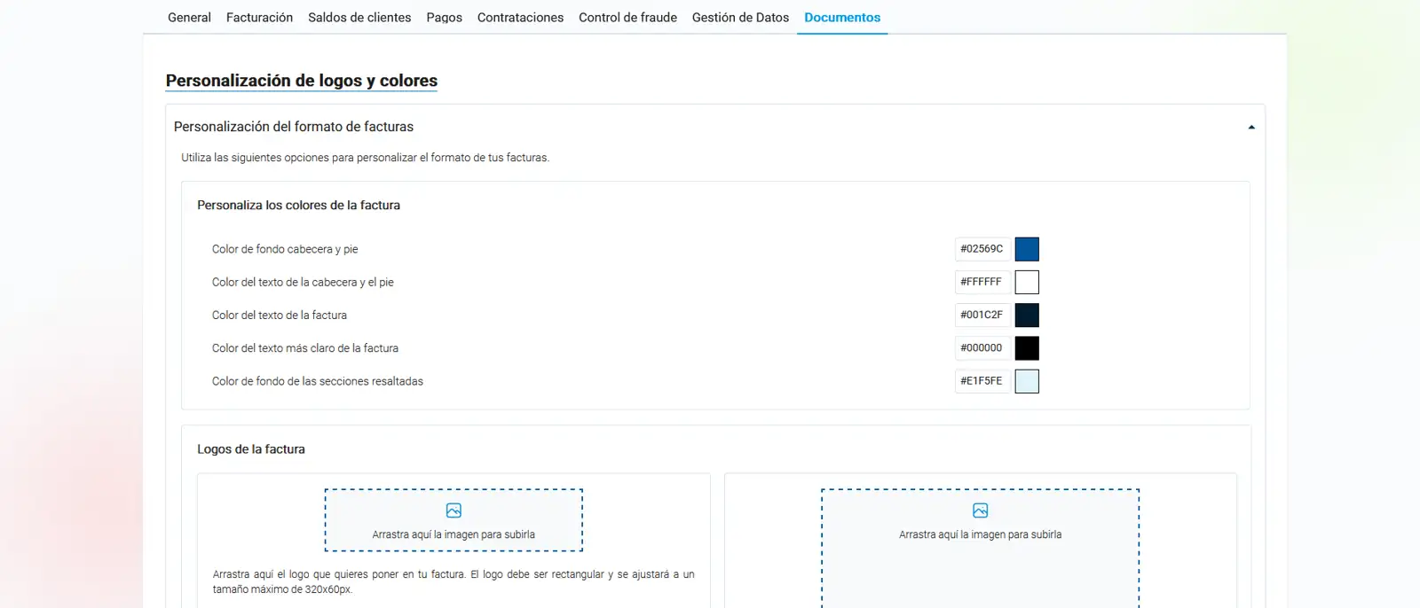Pick the dark navy invoice text swatch

click(1027, 315)
